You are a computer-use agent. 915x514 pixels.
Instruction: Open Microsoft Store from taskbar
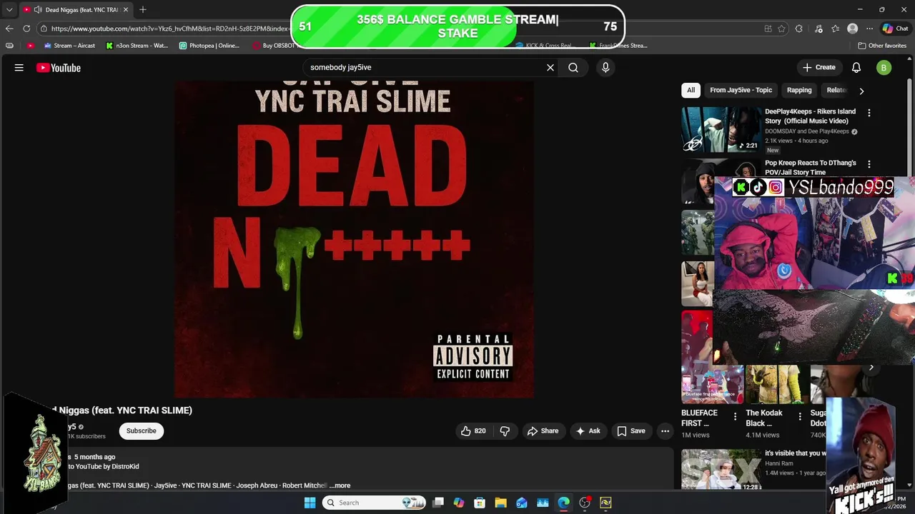pyautogui.click(x=480, y=503)
